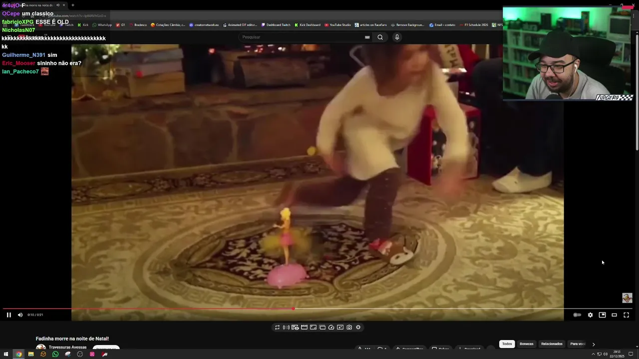Open WhatsApp from the taskbar
The image size is (639, 359).
(x=55, y=354)
